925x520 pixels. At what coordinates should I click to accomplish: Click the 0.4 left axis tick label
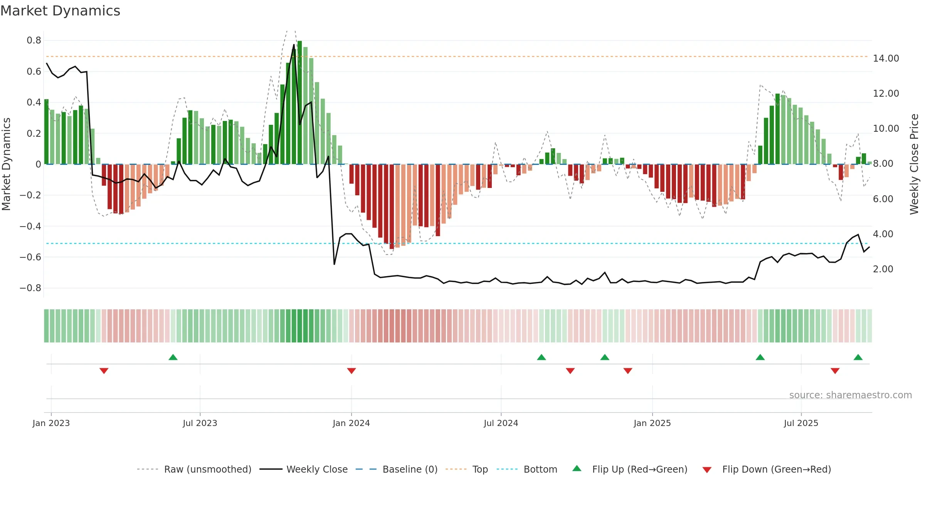tap(34, 102)
